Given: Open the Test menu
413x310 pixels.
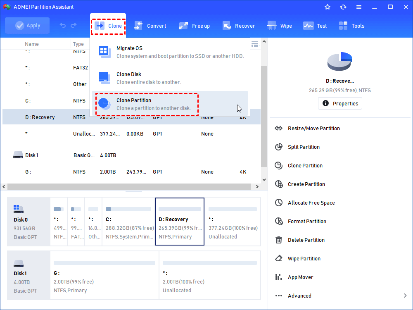Looking at the screenshot, I should 315,26.
